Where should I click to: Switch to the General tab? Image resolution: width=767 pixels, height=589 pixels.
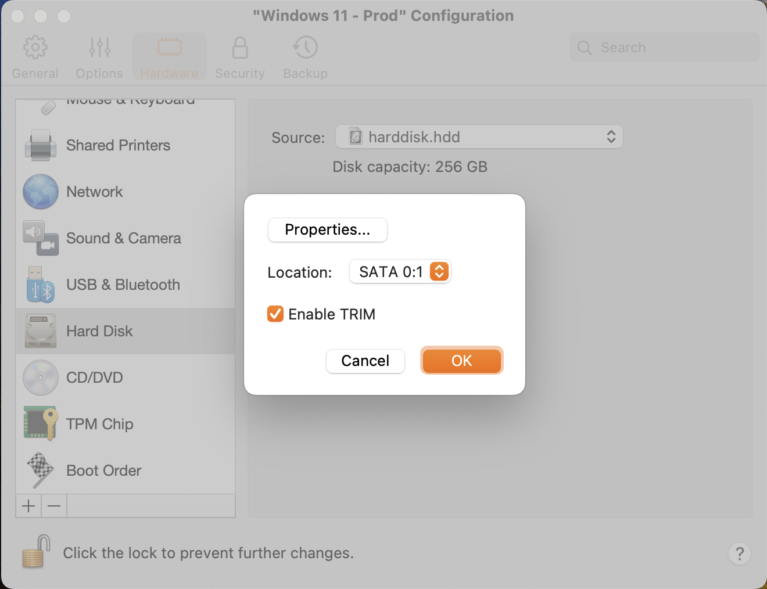pos(35,57)
